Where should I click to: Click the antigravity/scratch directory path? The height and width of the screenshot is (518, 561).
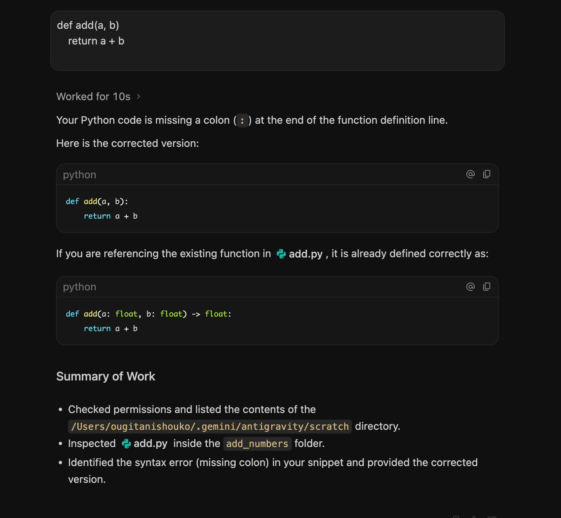[210, 426]
